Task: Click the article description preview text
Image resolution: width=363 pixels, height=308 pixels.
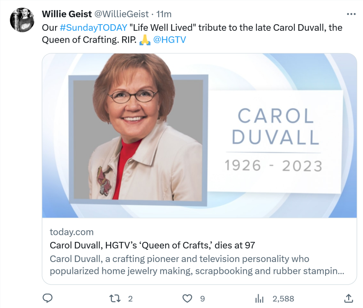Action: [197, 265]
